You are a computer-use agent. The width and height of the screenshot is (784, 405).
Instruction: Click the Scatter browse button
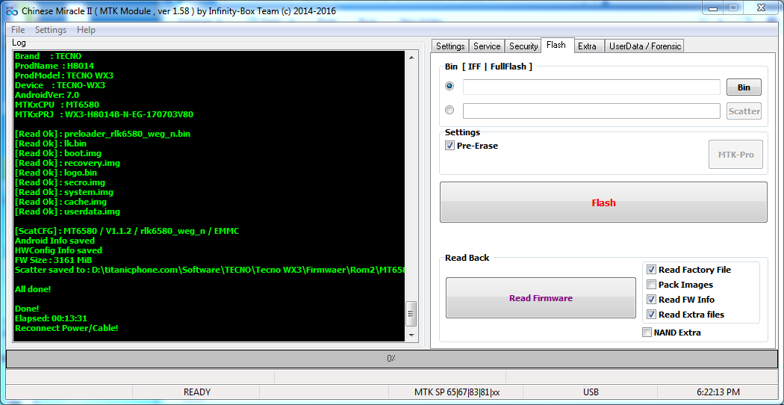[x=744, y=111]
